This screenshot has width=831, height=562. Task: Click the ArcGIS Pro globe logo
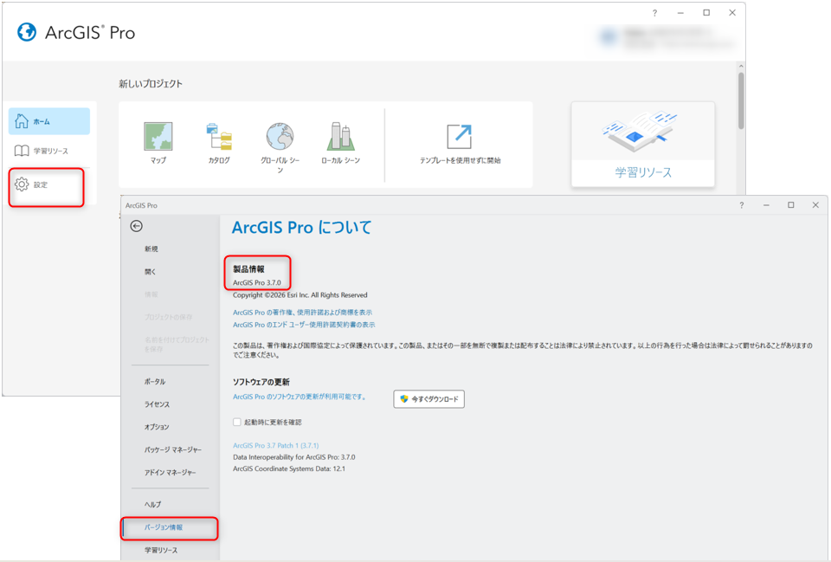point(27,32)
